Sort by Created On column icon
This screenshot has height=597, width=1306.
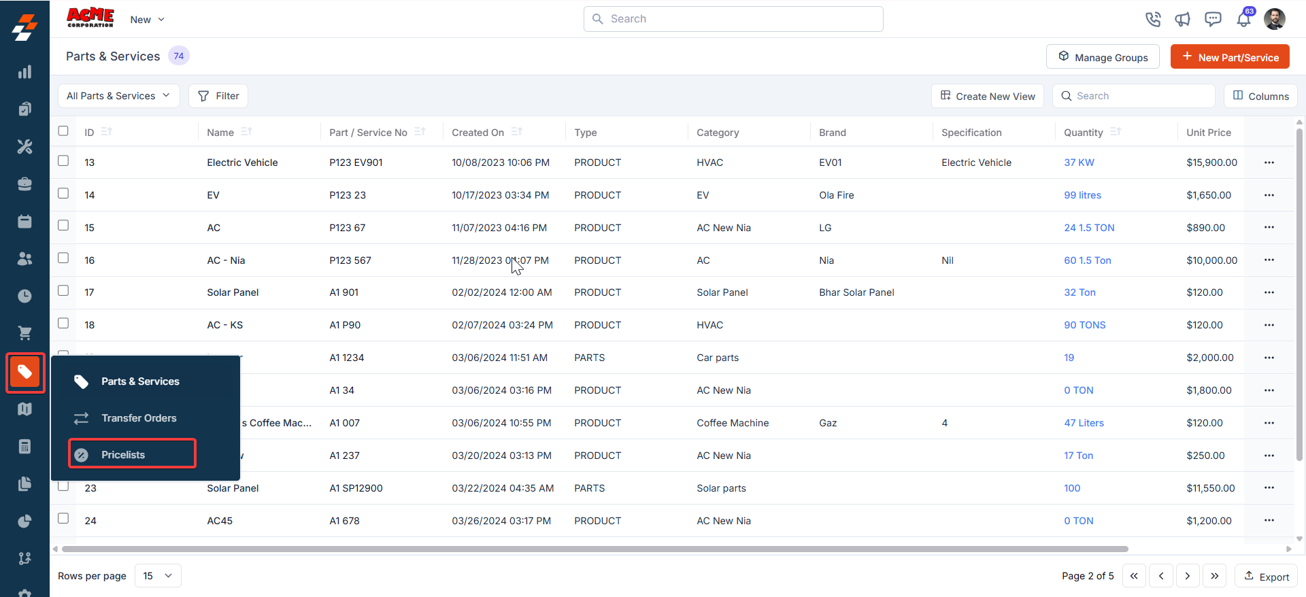tap(516, 131)
